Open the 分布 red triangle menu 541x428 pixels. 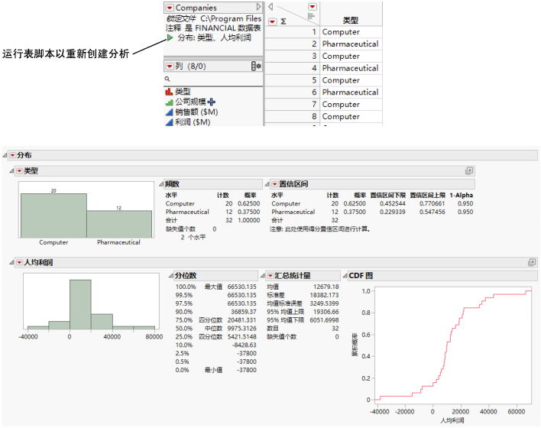(x=12, y=155)
